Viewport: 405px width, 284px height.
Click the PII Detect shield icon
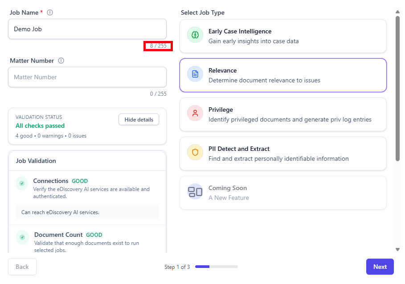coord(195,152)
